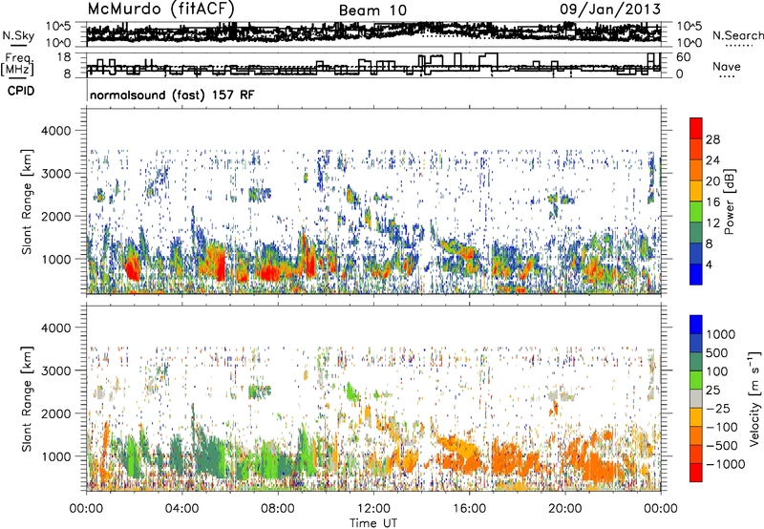Click the gray Velocity segment between 25 and -25

tap(696, 399)
